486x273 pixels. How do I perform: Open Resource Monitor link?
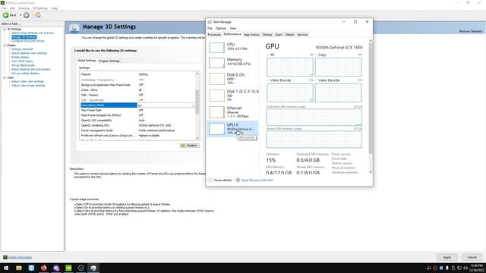tap(254, 180)
